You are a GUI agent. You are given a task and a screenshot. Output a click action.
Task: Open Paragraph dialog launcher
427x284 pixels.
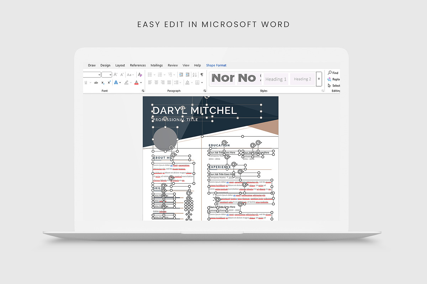[x=205, y=91]
